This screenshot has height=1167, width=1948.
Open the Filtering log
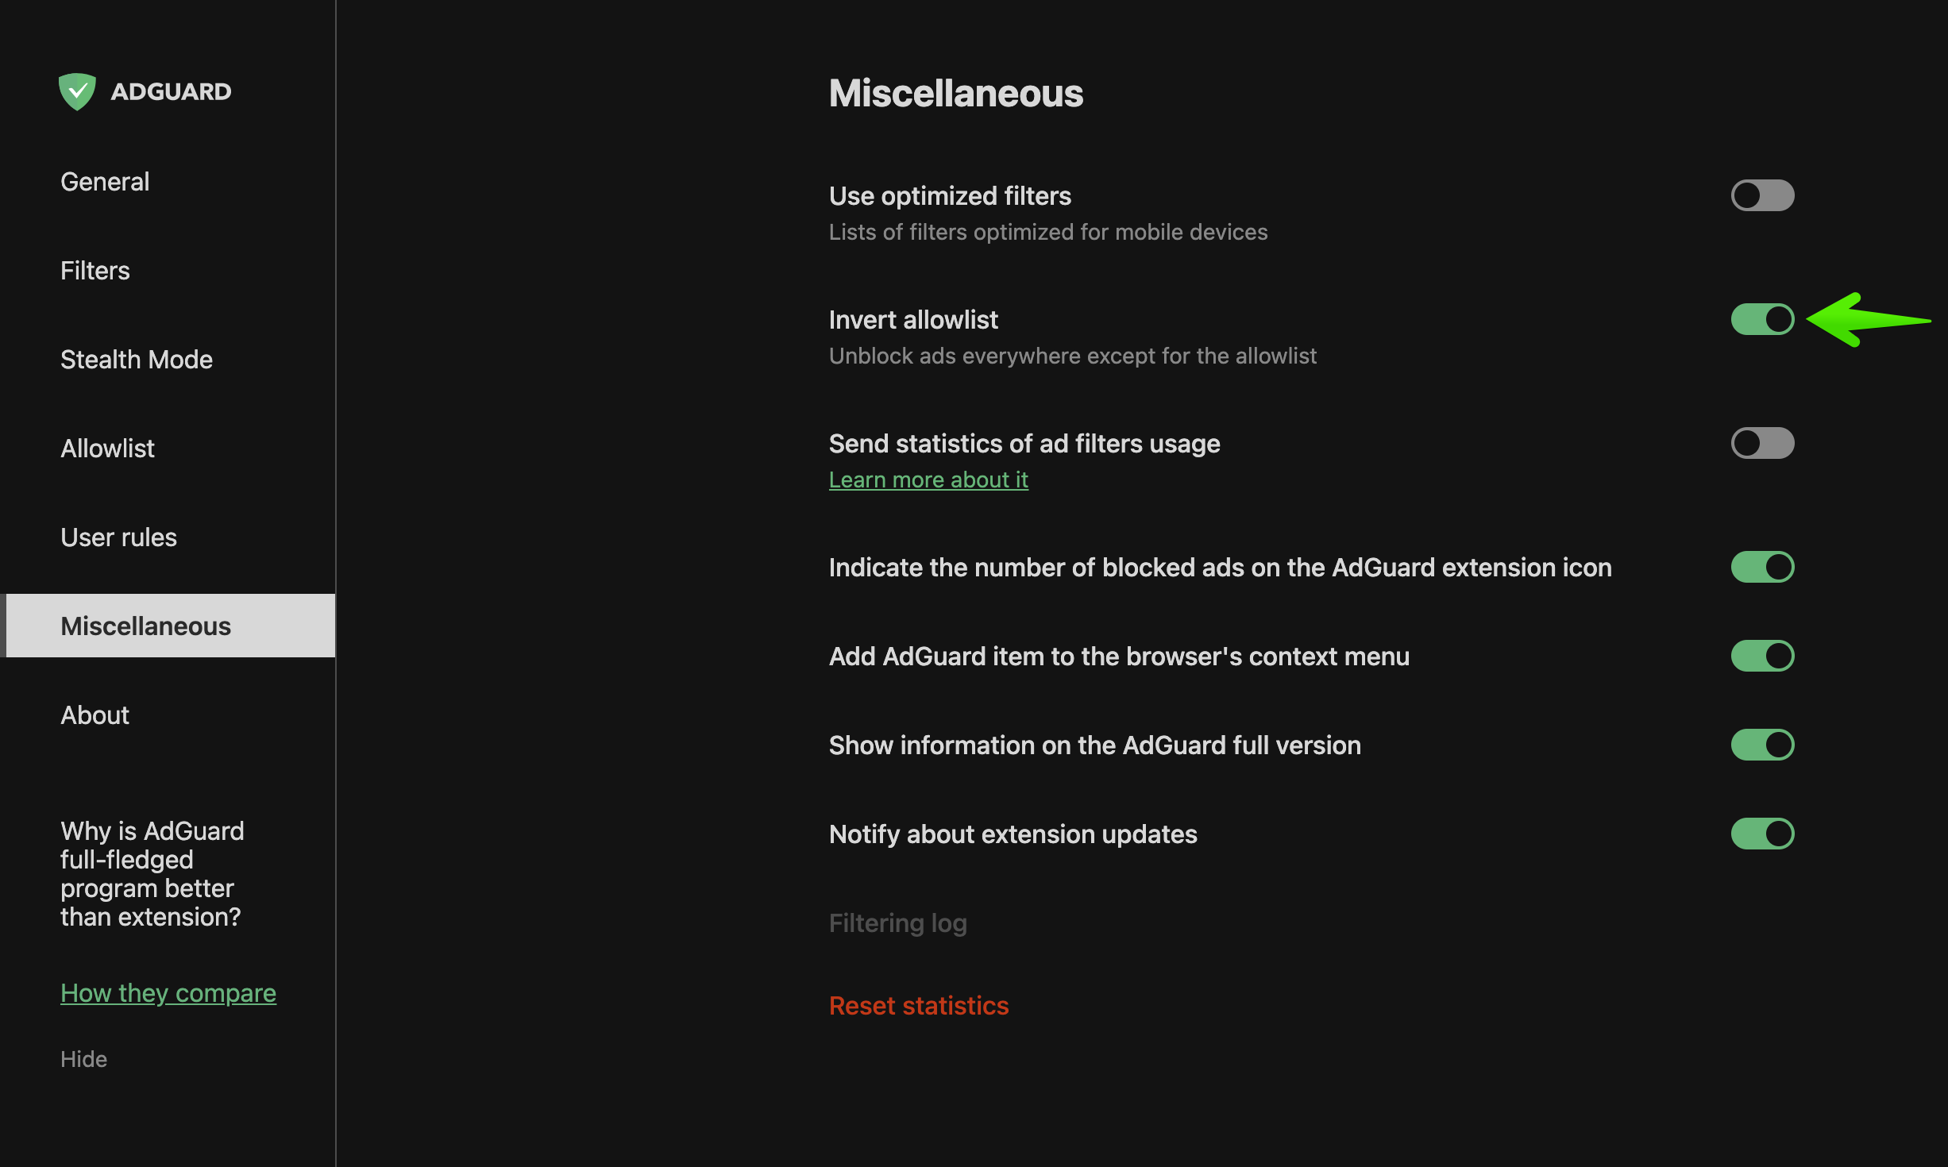pyautogui.click(x=898, y=923)
